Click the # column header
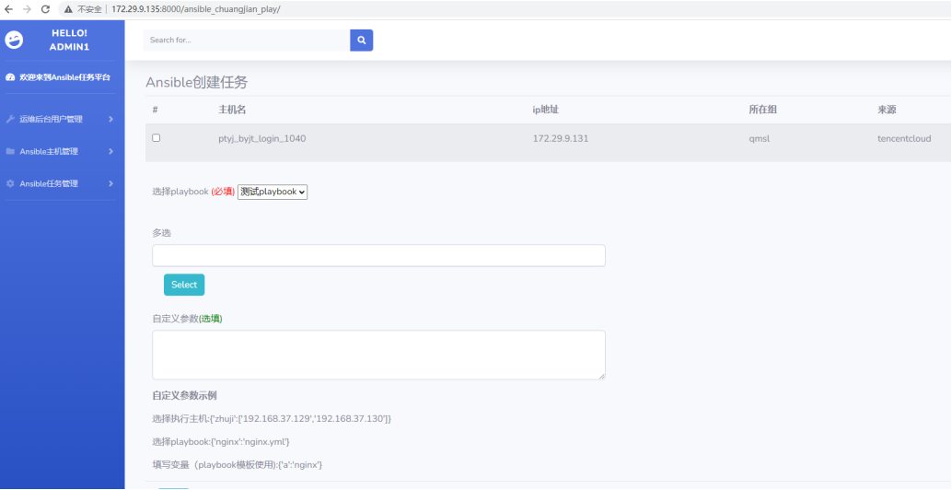Image resolution: width=952 pixels, height=490 pixels. tap(155, 110)
